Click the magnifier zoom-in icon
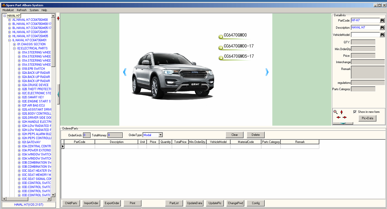 [x=335, y=112]
